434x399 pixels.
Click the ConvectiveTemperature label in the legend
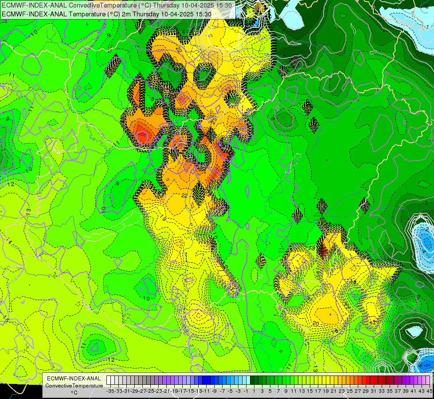coord(74,385)
